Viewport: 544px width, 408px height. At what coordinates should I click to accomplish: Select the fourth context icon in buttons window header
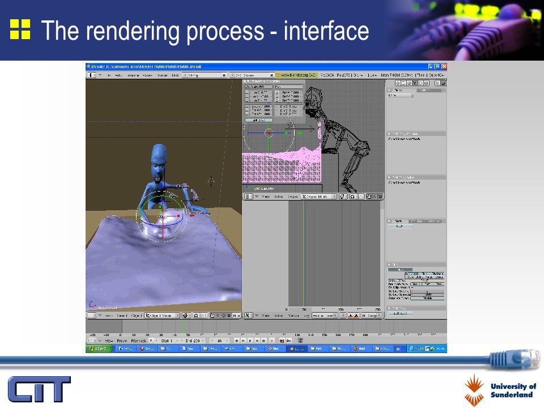[415, 83]
